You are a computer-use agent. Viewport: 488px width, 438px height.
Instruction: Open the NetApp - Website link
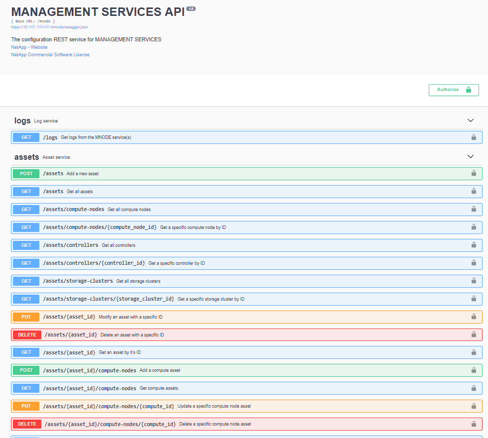tap(29, 47)
